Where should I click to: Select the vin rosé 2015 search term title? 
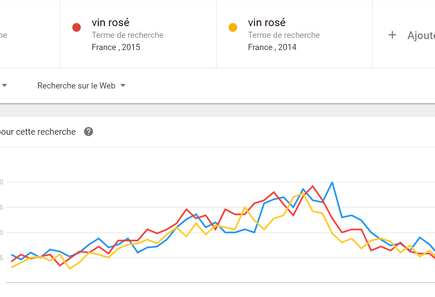pos(110,23)
